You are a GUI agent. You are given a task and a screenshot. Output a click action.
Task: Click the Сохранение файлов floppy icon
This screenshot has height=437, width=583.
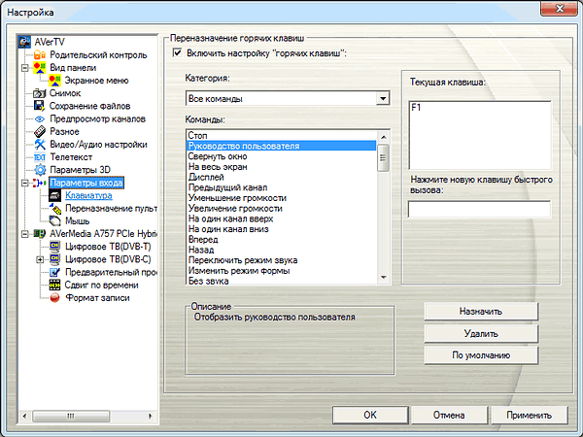(40, 106)
